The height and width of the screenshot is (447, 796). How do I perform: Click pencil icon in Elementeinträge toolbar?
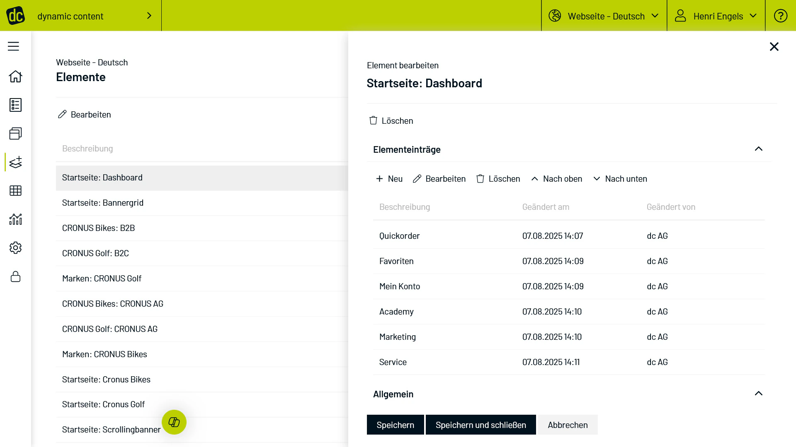click(x=417, y=178)
